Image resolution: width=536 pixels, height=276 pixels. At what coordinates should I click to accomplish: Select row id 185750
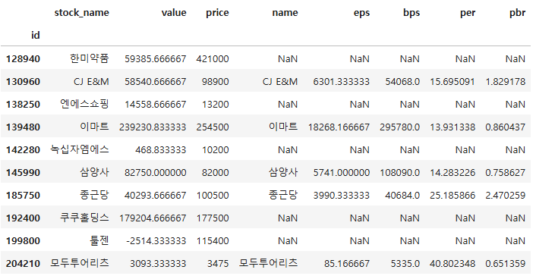[23, 196]
